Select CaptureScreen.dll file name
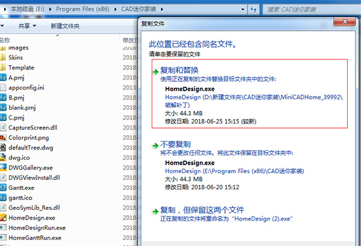This screenshot has height=246, width=361. (x=32, y=128)
